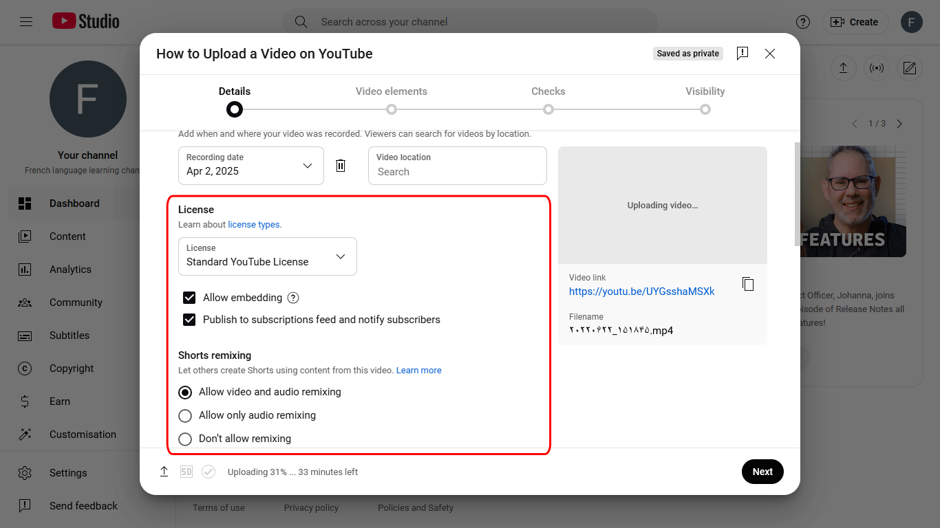Click the Dashboard sidebar icon
The height and width of the screenshot is (528, 940).
coord(25,203)
